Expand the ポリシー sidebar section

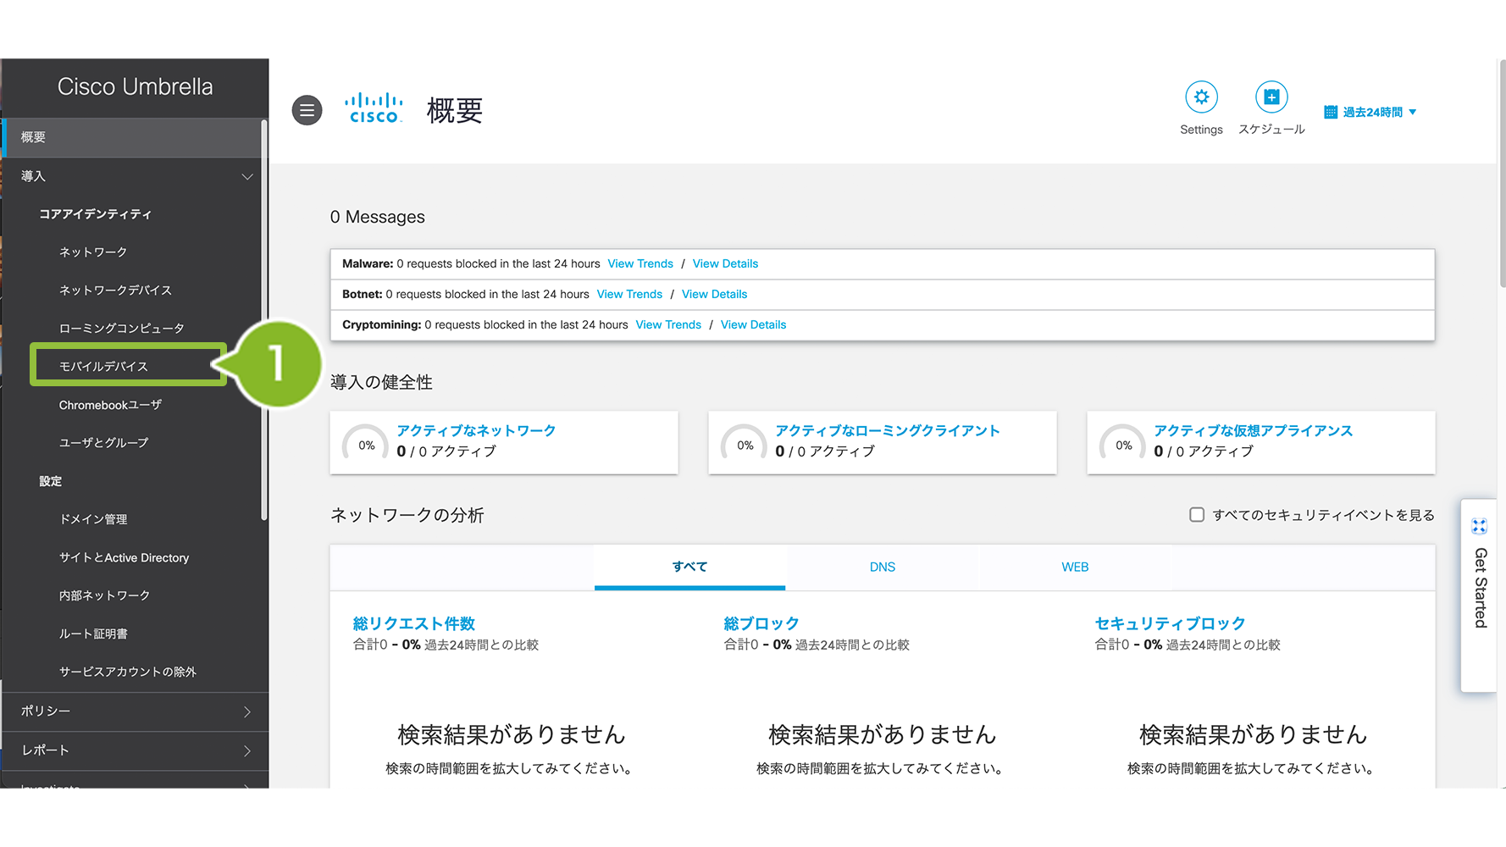(x=246, y=711)
